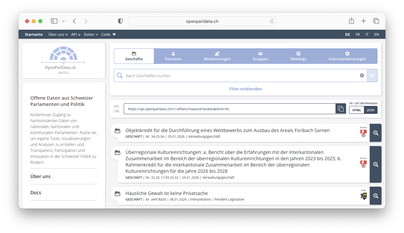Viewport: 404px width, 233px height.
Task: Expand the Daten dropdown menu
Action: (91, 34)
